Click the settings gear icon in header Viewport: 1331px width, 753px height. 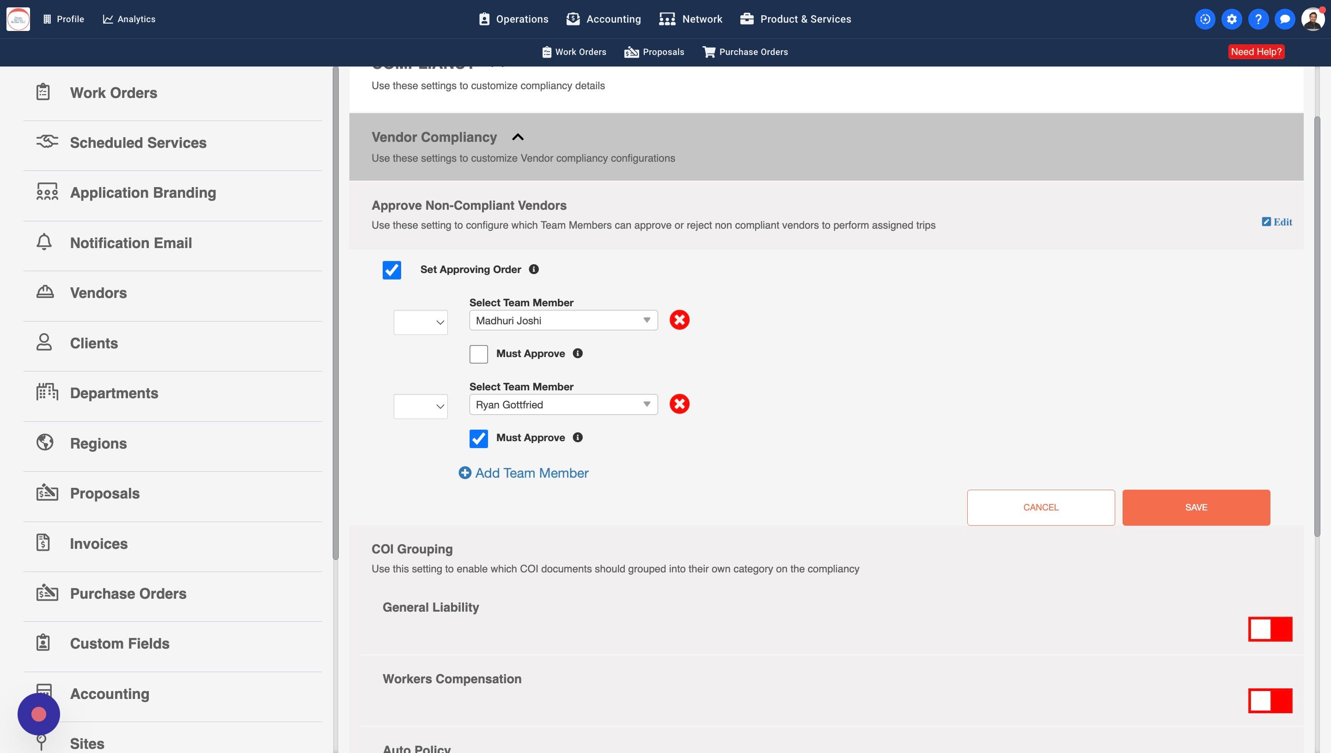click(1232, 19)
